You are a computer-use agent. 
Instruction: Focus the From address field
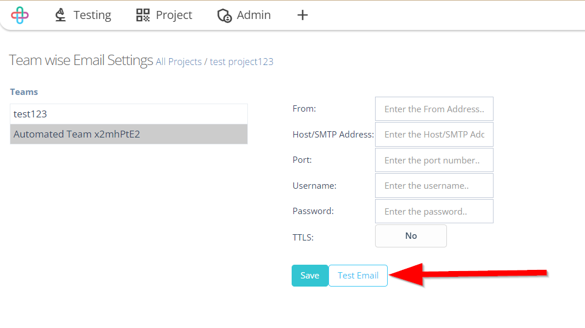click(x=434, y=109)
